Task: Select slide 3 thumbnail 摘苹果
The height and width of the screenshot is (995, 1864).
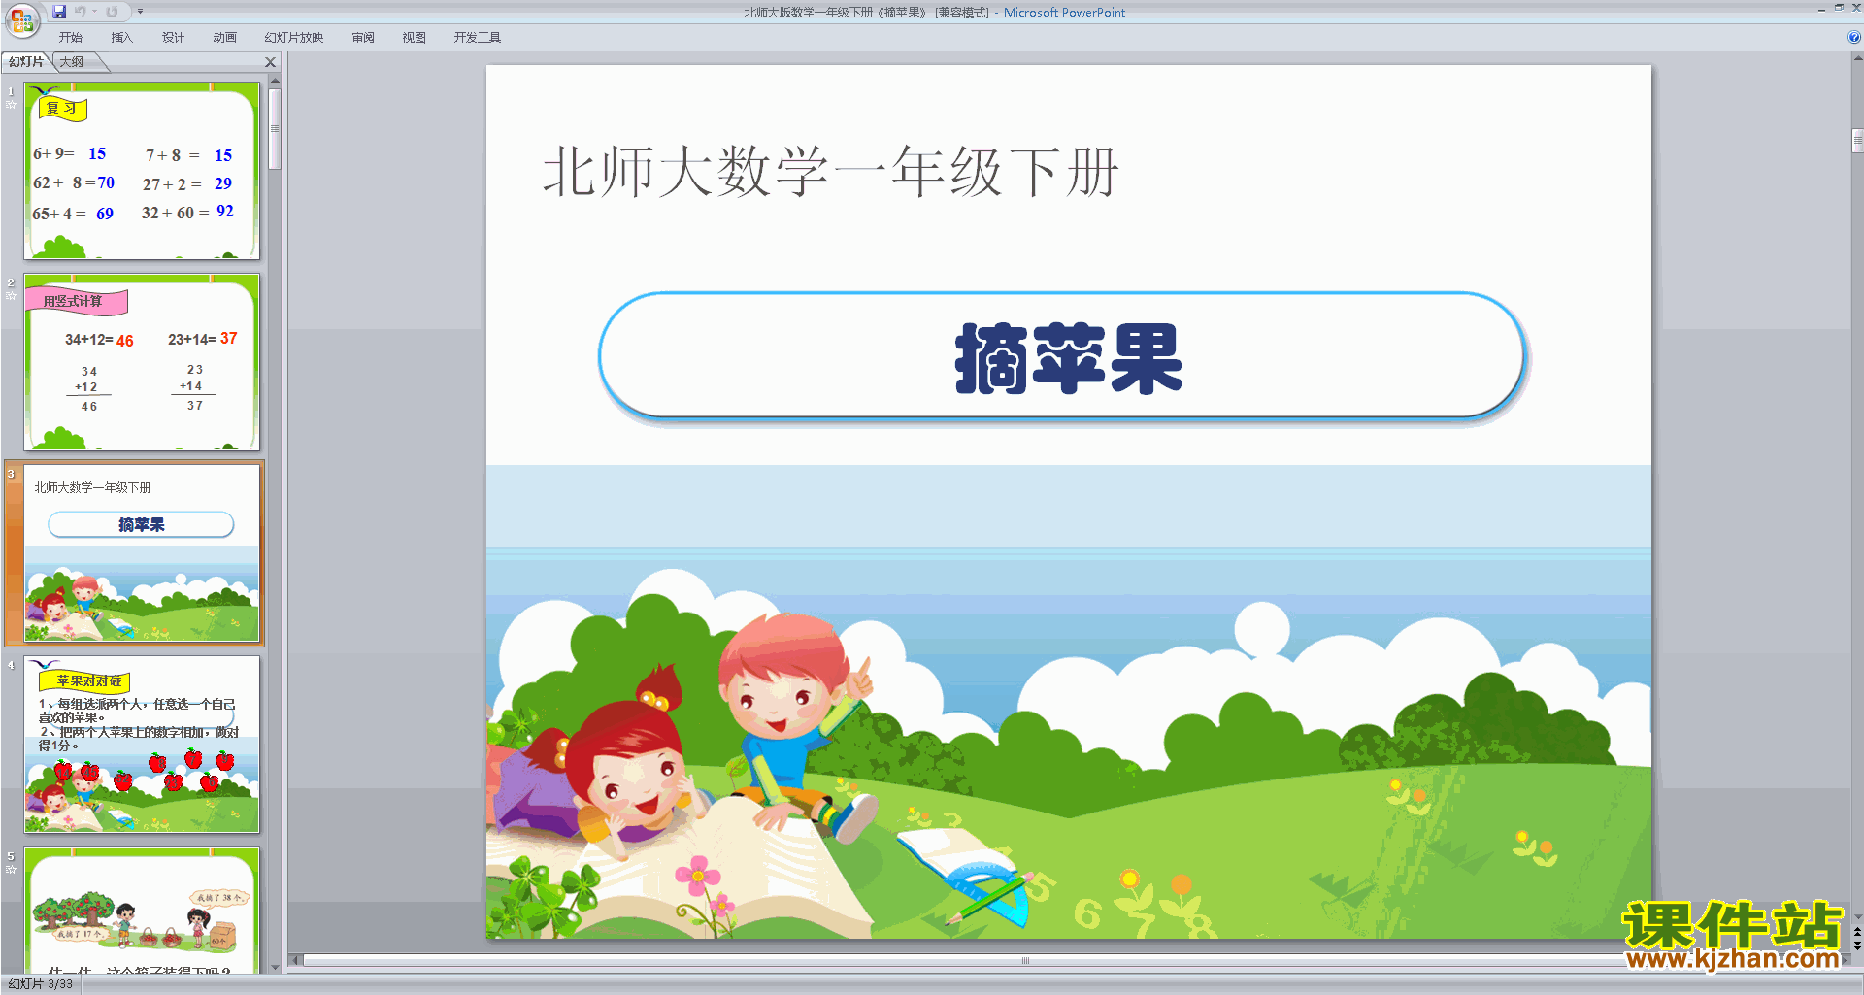Action: tap(142, 553)
